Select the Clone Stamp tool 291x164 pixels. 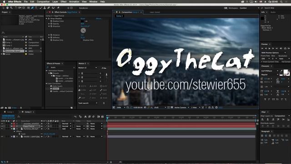point(45,8)
